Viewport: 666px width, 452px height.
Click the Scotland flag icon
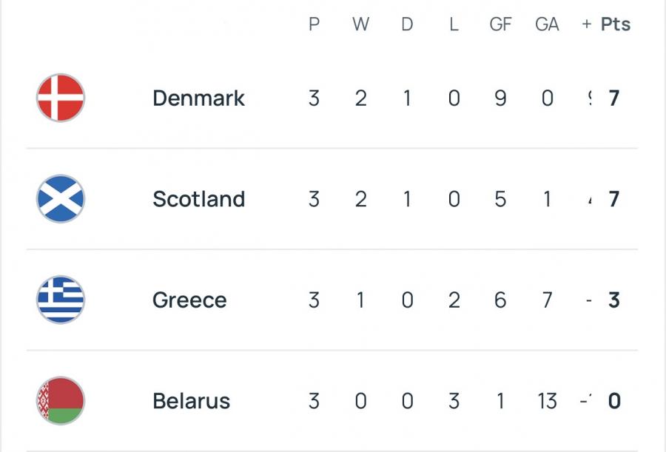[61, 199]
